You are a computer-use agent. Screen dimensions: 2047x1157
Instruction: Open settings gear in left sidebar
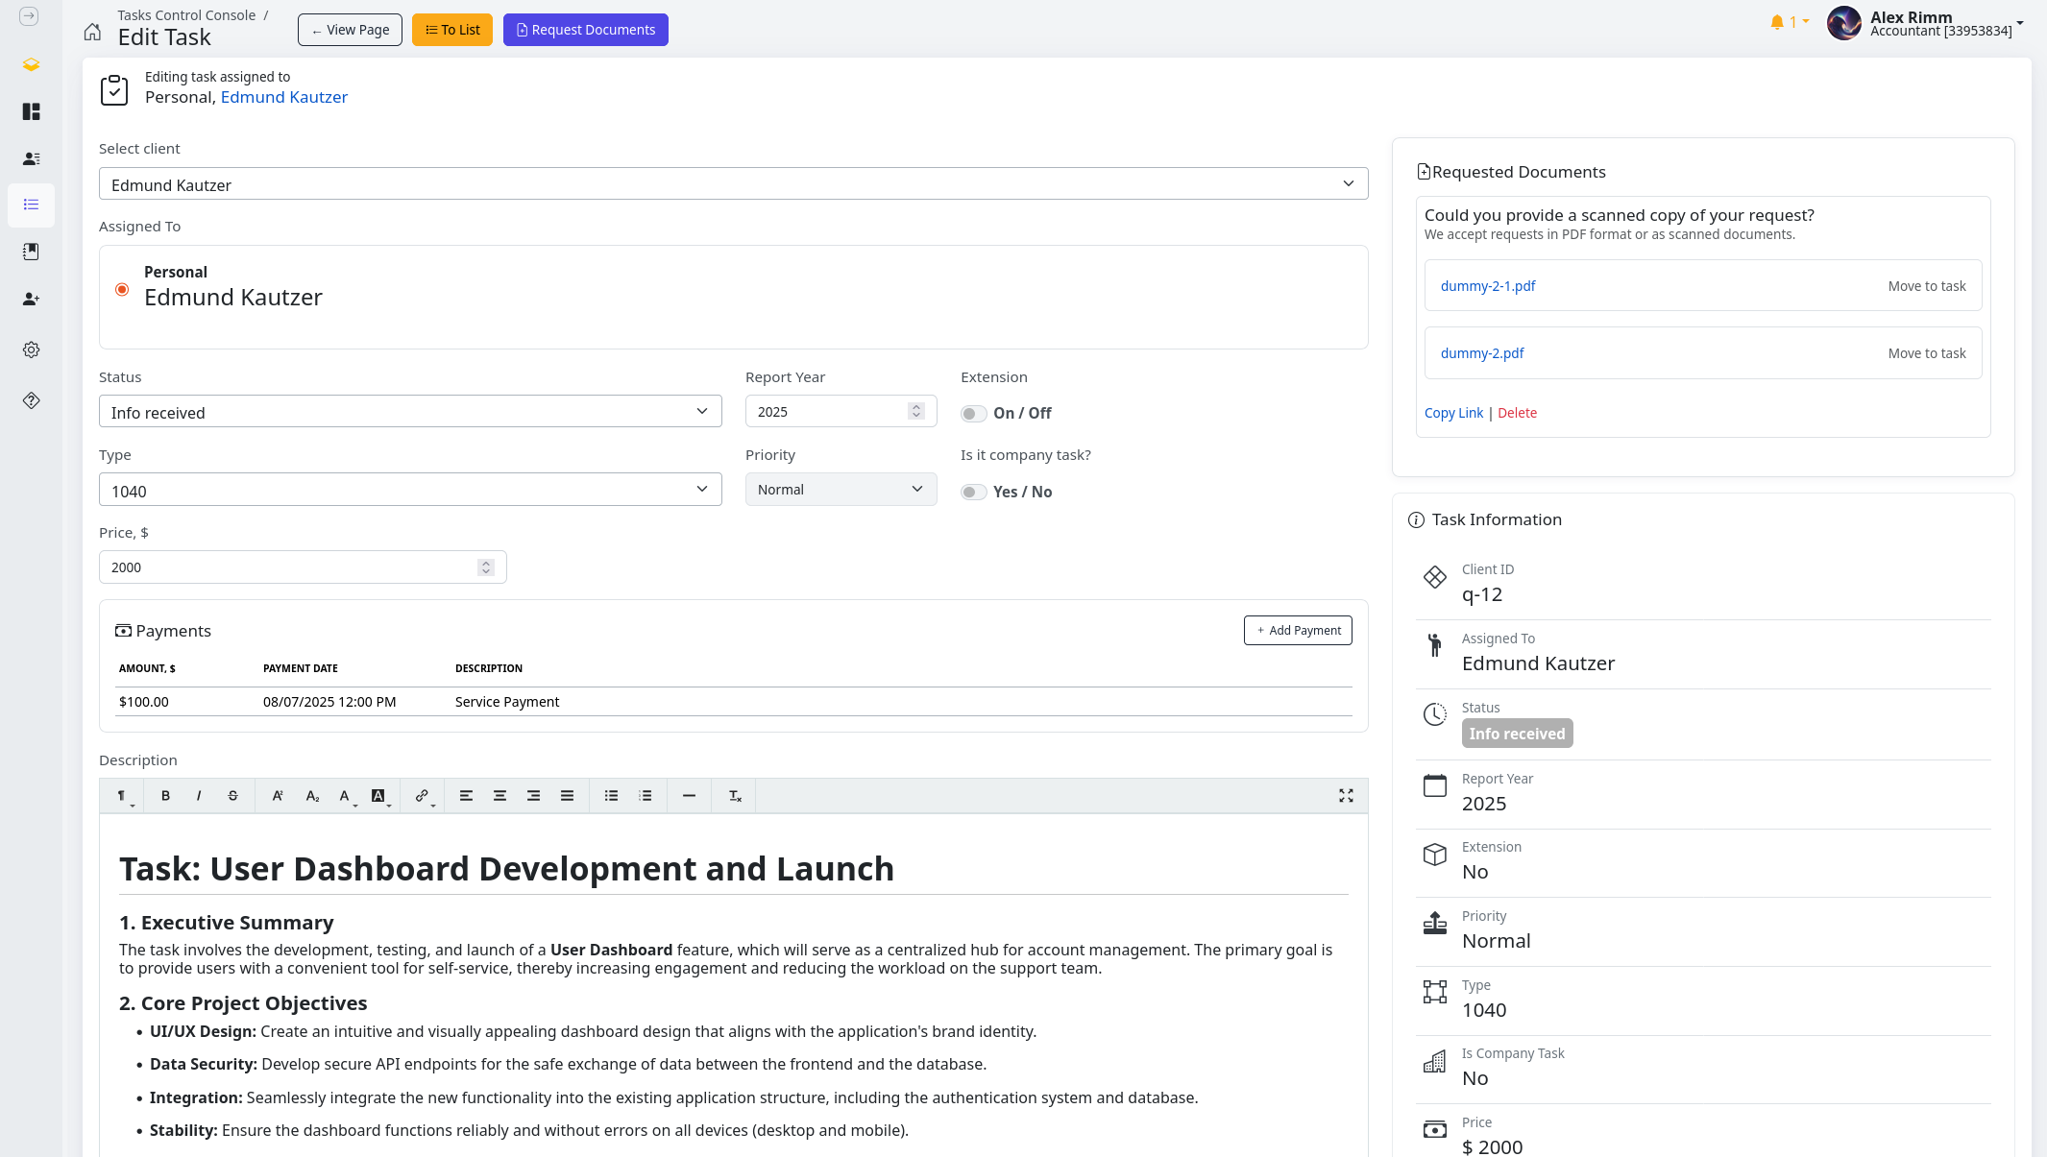pos(31,350)
